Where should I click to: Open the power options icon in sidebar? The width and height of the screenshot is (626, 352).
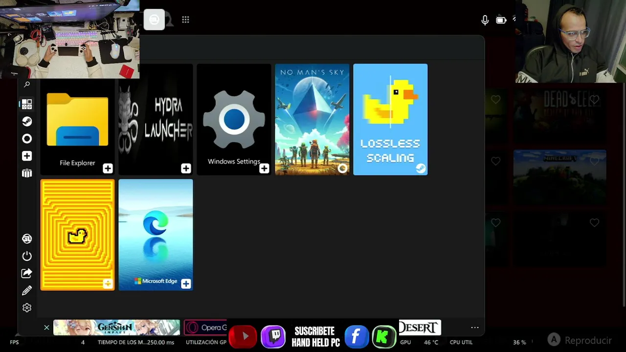coord(27,256)
